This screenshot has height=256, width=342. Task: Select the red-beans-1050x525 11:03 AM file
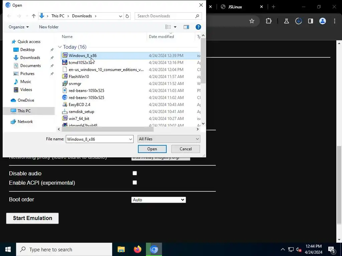click(x=87, y=90)
